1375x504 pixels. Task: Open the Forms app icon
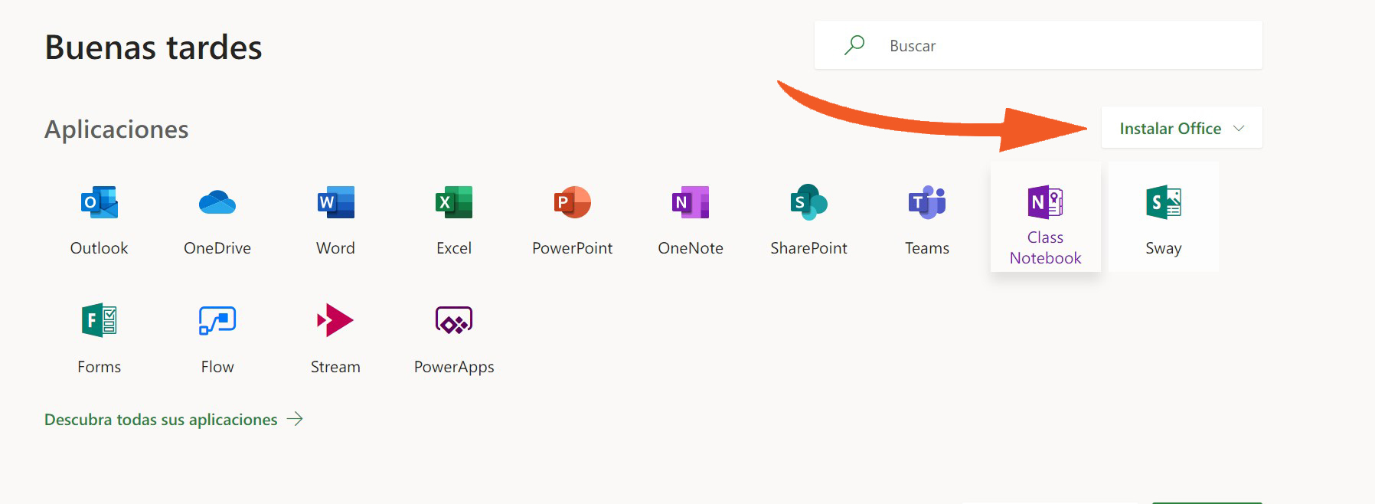click(99, 320)
